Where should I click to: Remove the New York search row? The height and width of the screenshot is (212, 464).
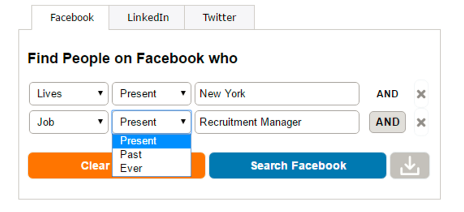(421, 94)
